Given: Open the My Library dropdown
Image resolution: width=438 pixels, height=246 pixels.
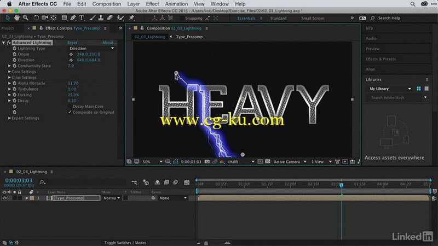Looking at the screenshot, I should (x=390, y=89).
